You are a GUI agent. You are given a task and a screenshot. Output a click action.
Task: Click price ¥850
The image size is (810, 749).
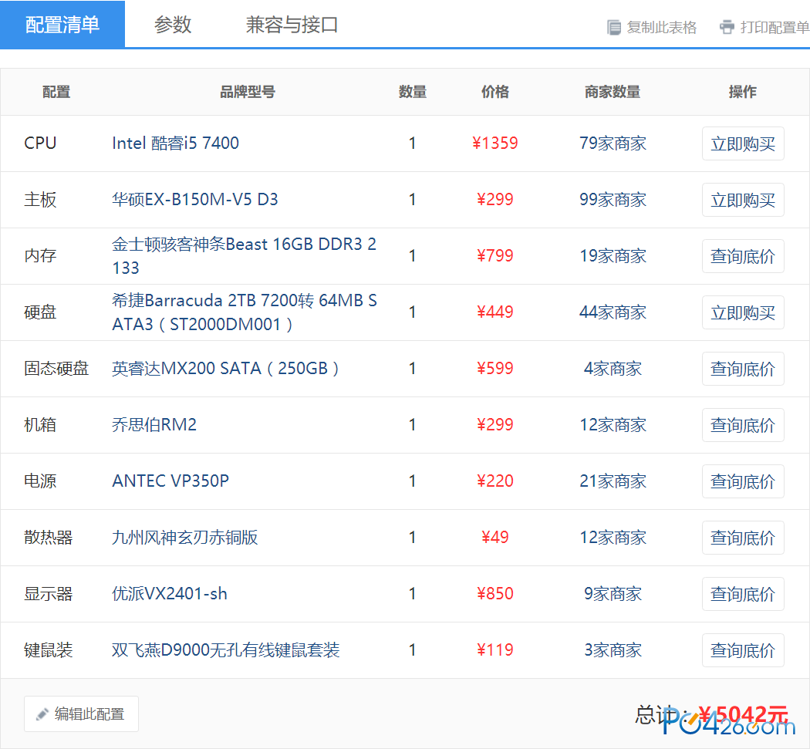[495, 593]
